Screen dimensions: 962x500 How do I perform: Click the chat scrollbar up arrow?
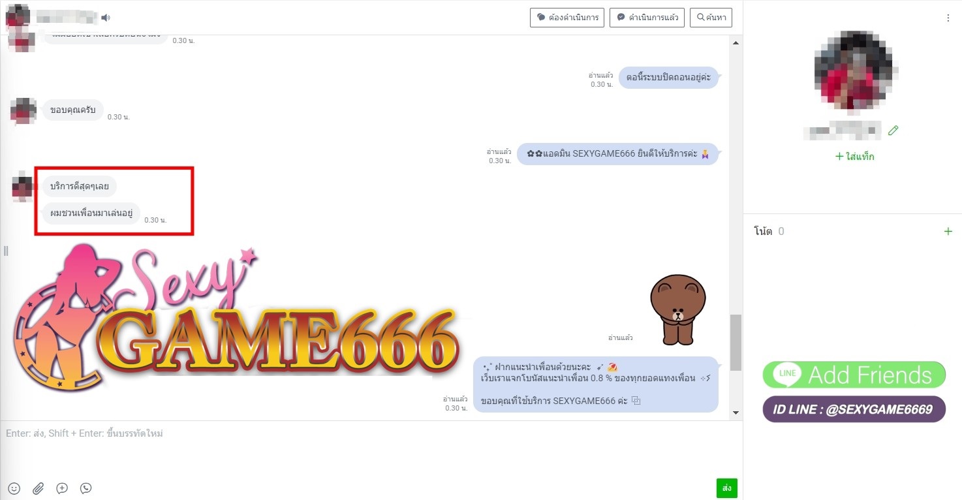pos(736,43)
